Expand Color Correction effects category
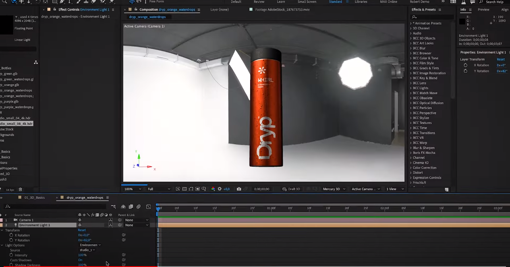The height and width of the screenshot is (267, 510). pos(411,168)
